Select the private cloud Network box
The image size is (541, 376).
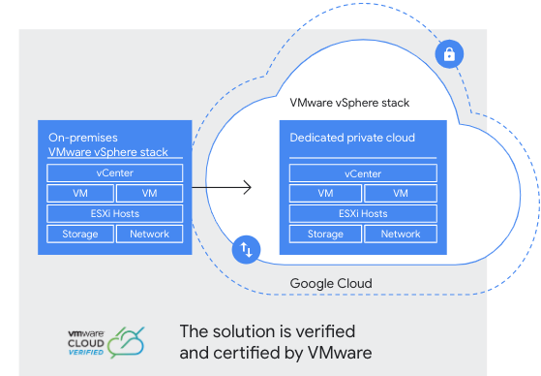[401, 234]
